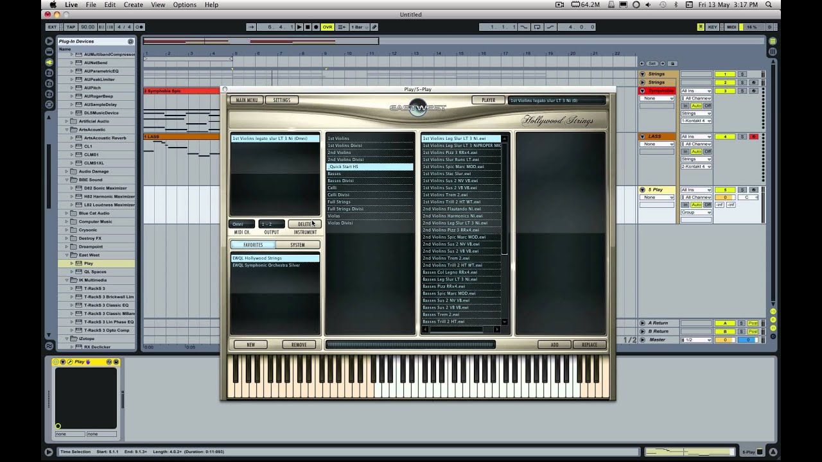Click the TAP tempo button

71,27
